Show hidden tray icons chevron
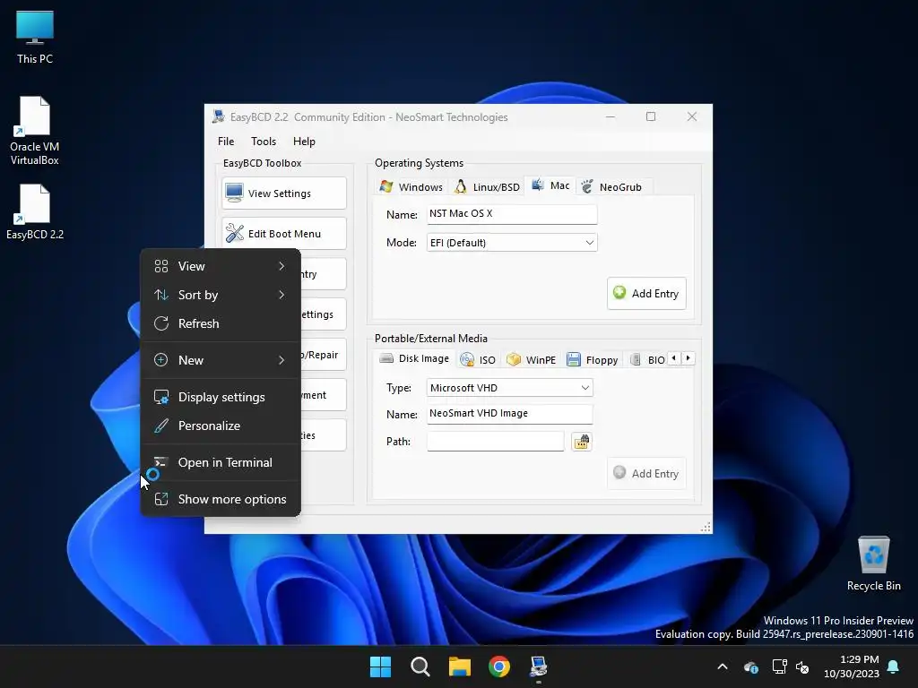Viewport: 918px width, 688px height. (x=723, y=666)
